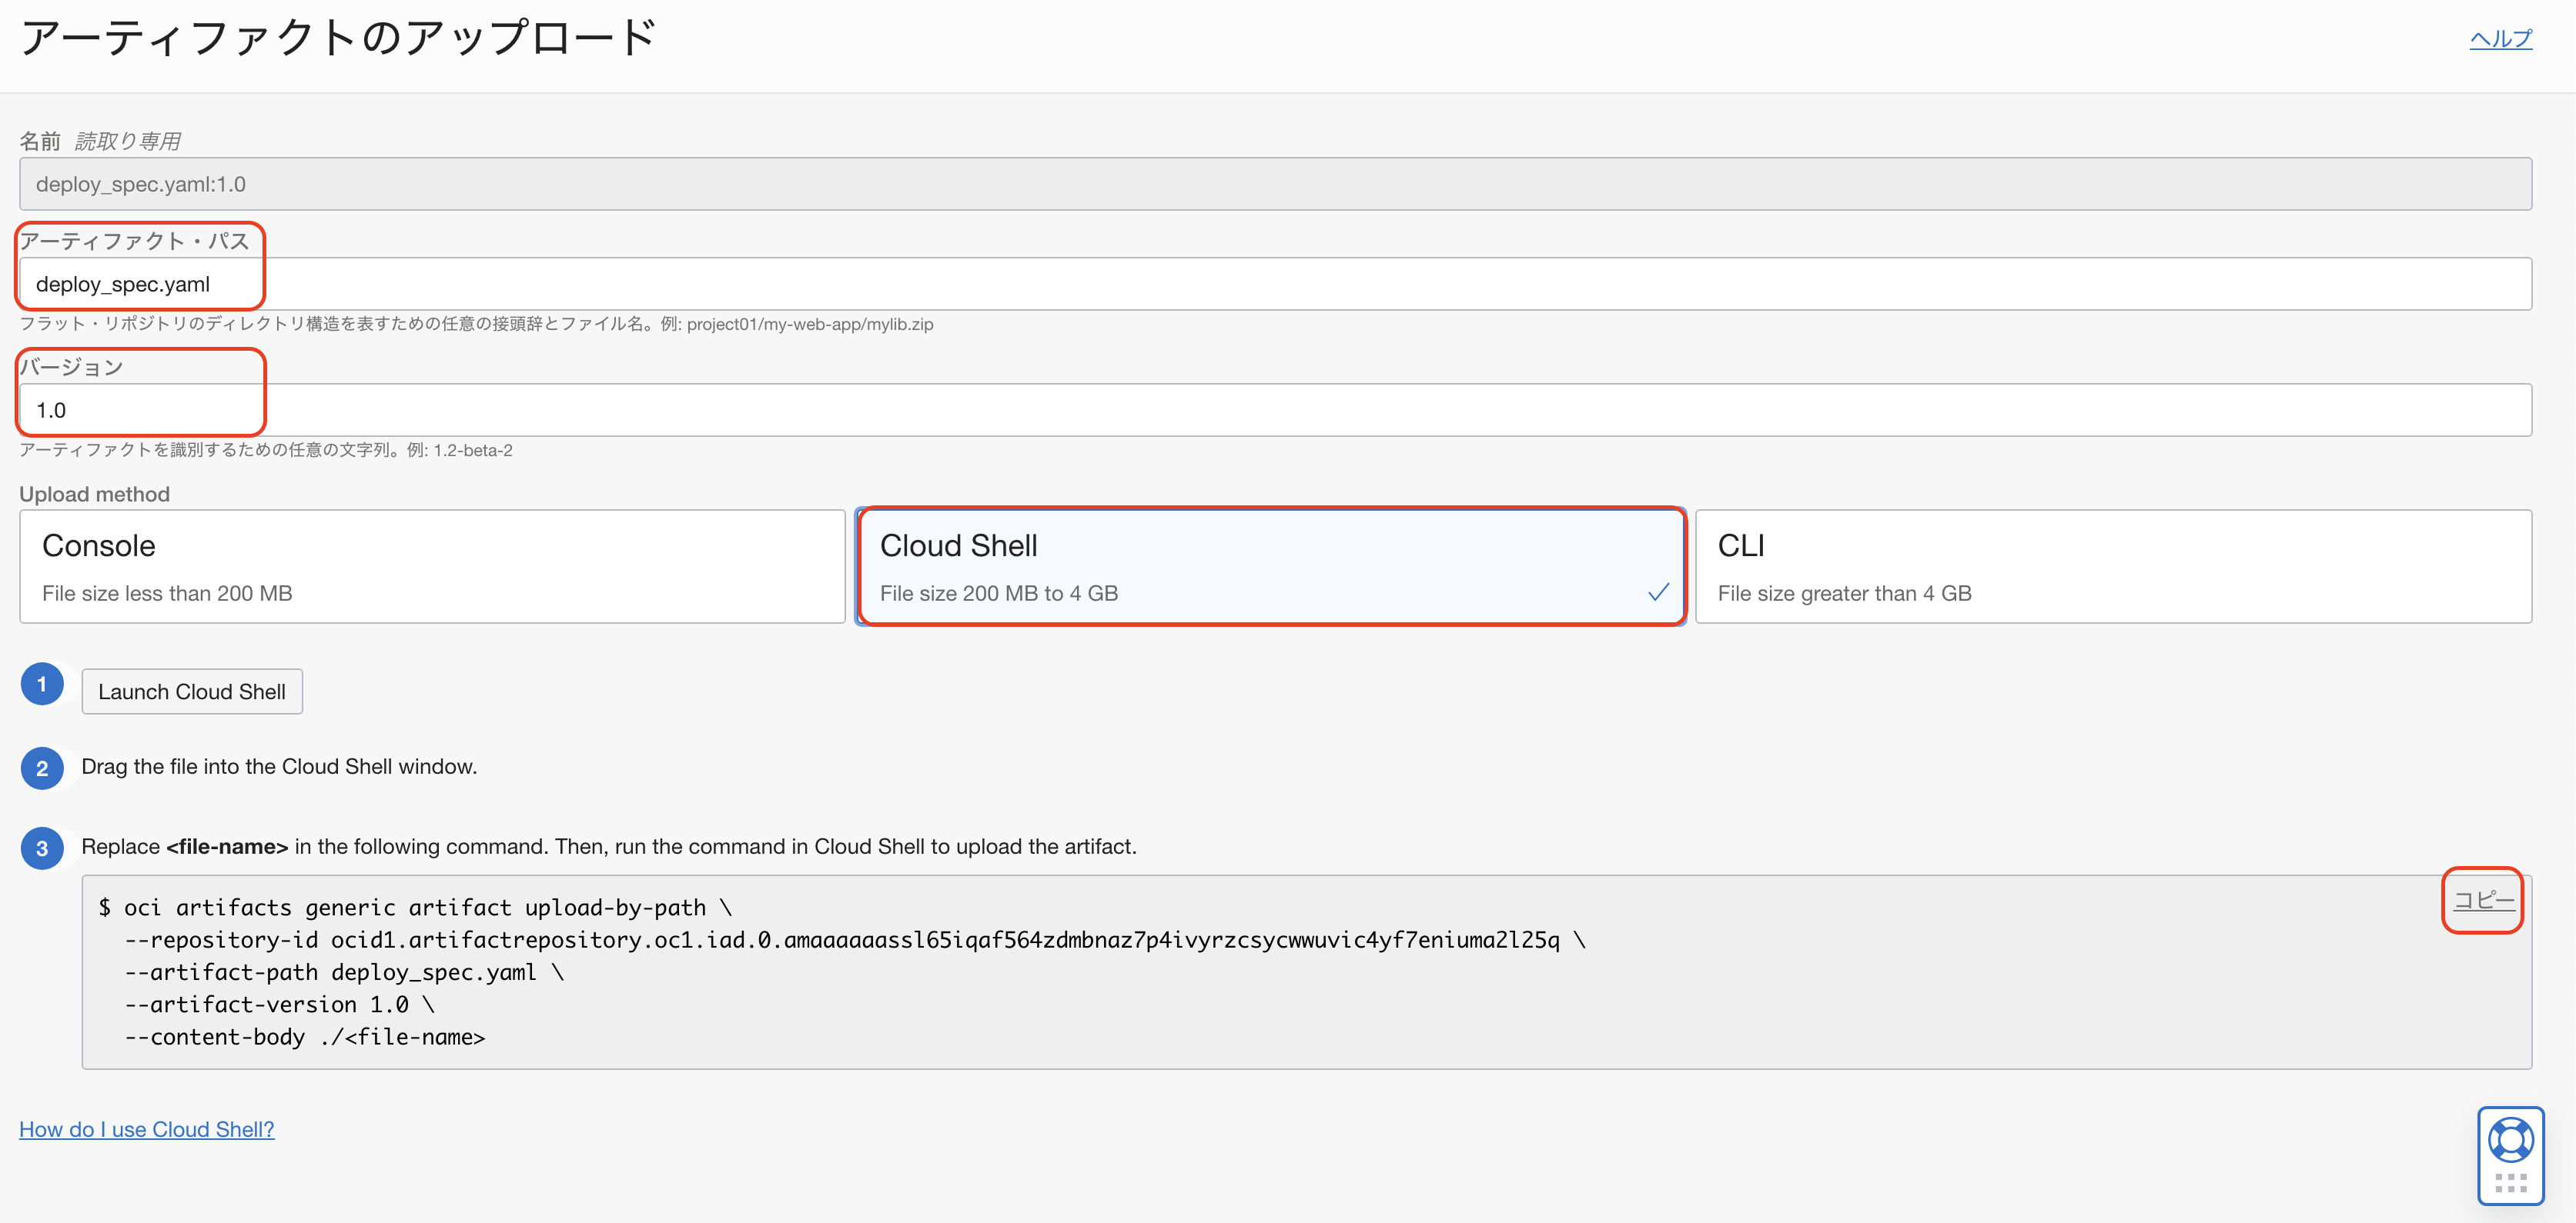
Task: Click the アーティファクトのアップロード page title
Action: pyautogui.click(x=338, y=38)
